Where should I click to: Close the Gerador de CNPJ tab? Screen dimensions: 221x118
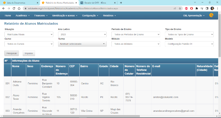click(115, 3)
